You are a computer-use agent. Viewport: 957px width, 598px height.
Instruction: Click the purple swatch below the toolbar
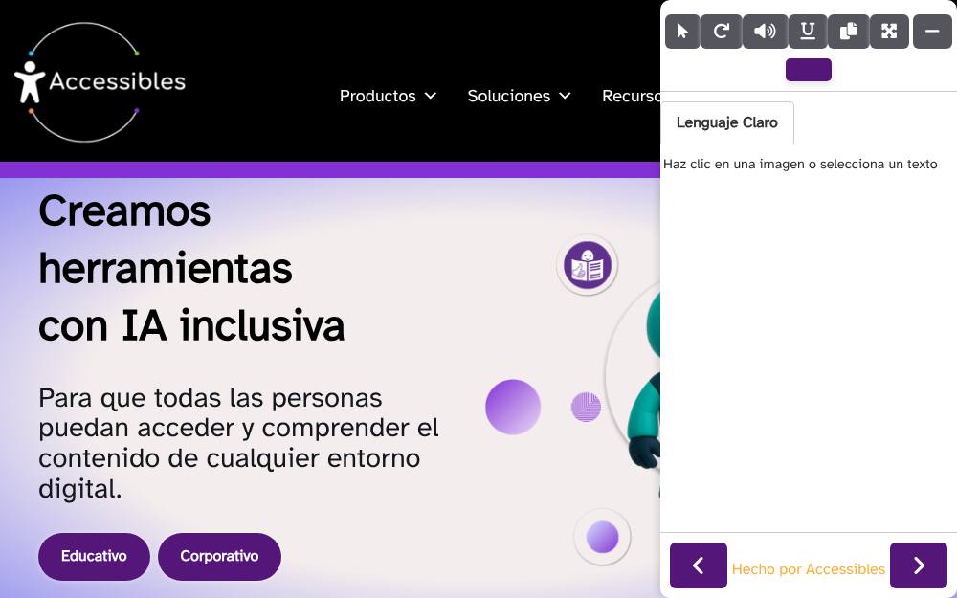808,70
